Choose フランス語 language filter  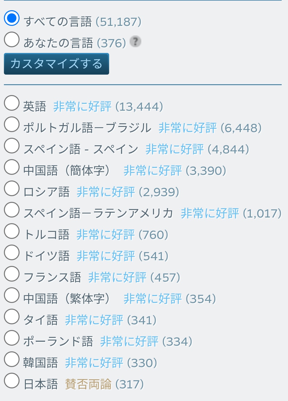12,274
